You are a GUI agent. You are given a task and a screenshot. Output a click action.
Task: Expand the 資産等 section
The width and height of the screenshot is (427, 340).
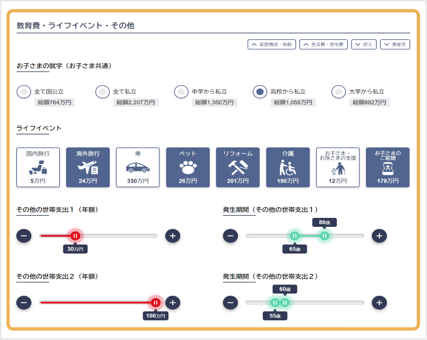[395, 44]
